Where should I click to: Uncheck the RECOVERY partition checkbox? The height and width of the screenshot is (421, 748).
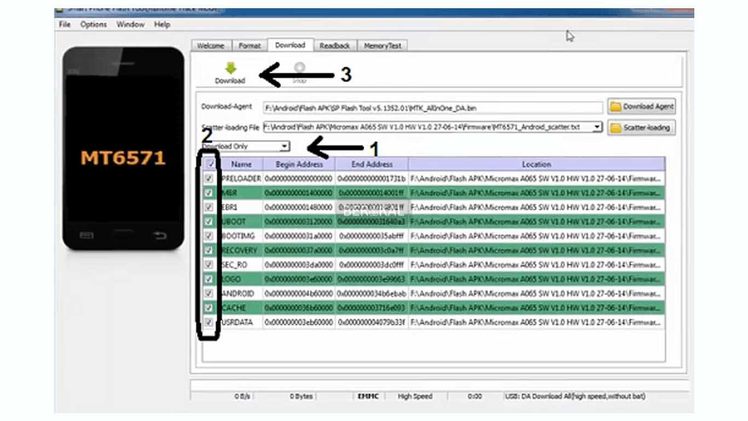[209, 250]
